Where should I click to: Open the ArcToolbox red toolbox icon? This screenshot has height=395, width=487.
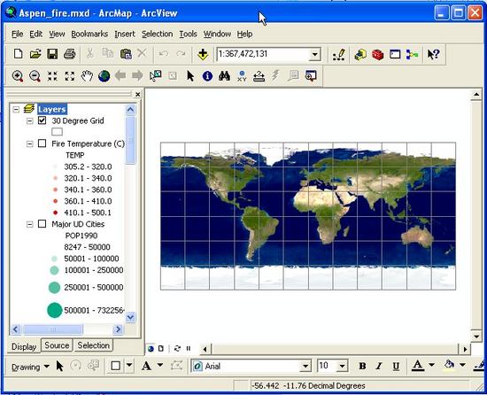pyautogui.click(x=378, y=55)
